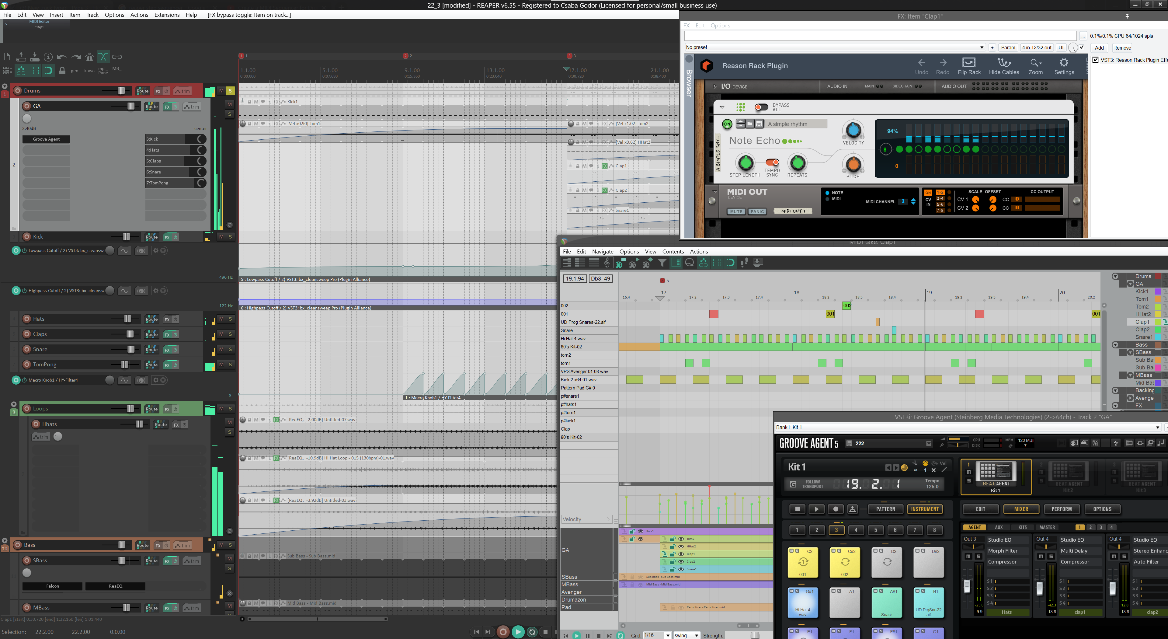Click the Project Settings info icon
The image size is (1168, 639).
pyautogui.click(x=48, y=57)
